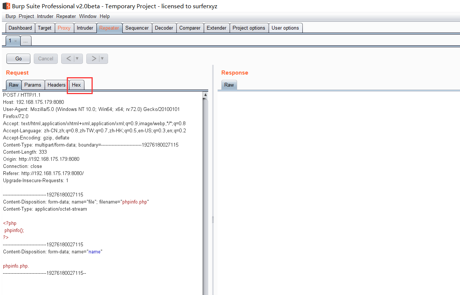The image size is (460, 295).
Task: Switch to the Extender tab
Action: (216, 28)
